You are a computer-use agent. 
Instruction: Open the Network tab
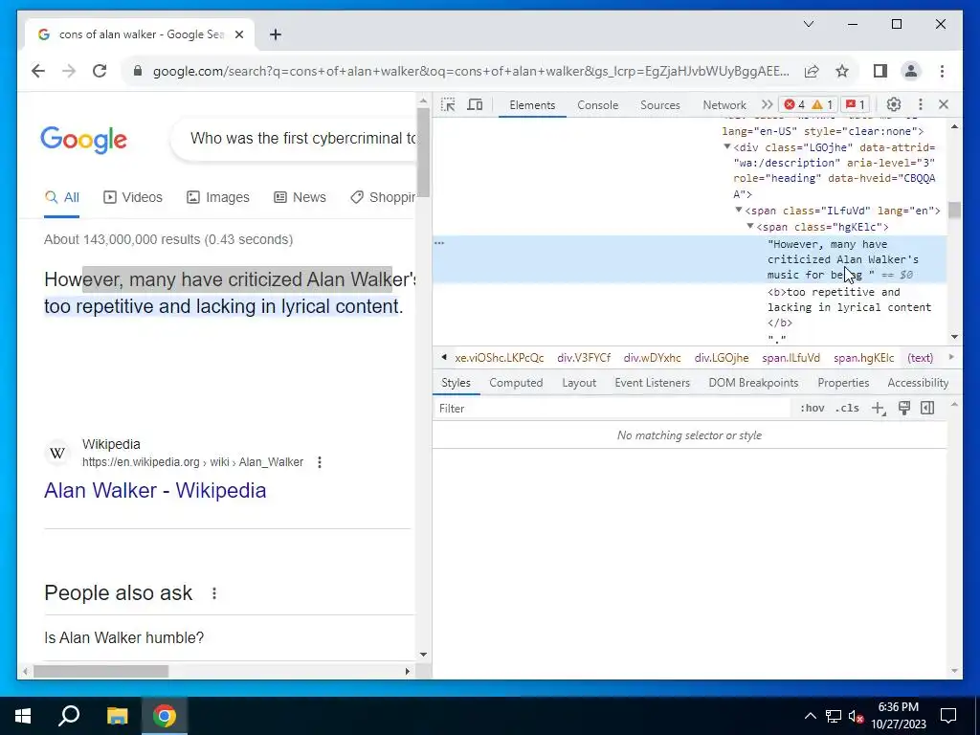724,105
